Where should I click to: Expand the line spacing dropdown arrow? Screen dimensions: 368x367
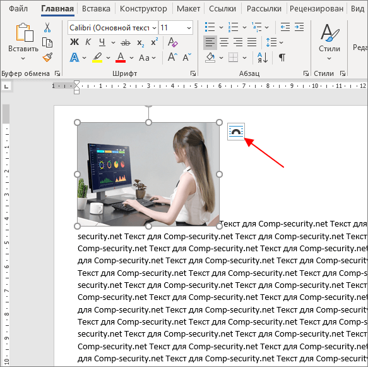[x=281, y=42]
